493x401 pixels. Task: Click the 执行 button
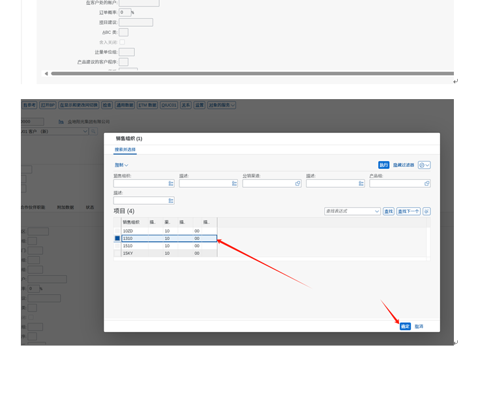pos(383,165)
